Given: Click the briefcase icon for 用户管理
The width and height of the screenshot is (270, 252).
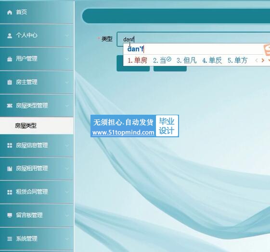Looking at the screenshot, I should pyautogui.click(x=10, y=59).
